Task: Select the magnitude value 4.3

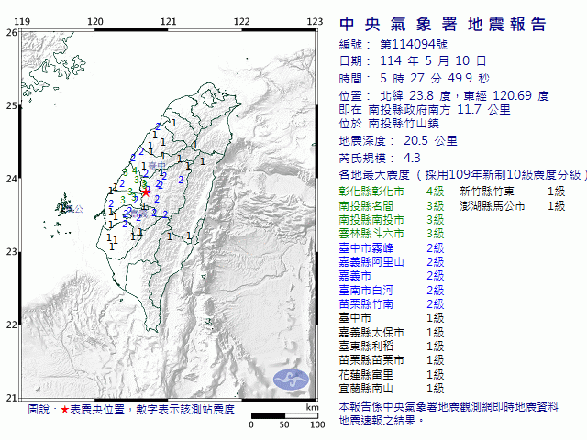Action: tap(412, 159)
